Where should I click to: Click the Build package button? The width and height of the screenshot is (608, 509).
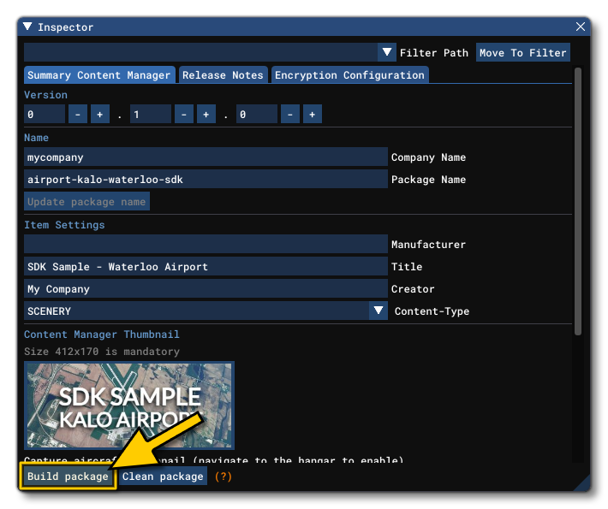tap(68, 476)
